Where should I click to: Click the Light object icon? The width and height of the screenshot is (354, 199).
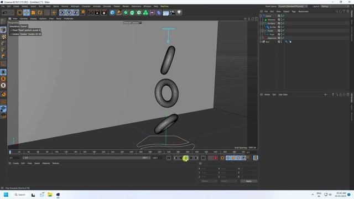179,13
